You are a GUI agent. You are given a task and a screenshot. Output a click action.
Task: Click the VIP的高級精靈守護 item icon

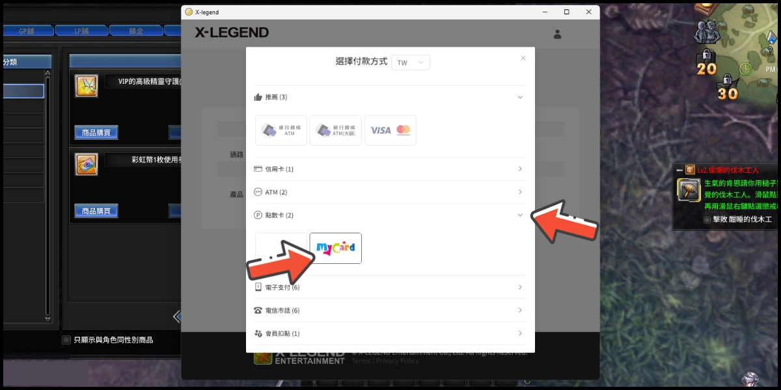pyautogui.click(x=86, y=86)
